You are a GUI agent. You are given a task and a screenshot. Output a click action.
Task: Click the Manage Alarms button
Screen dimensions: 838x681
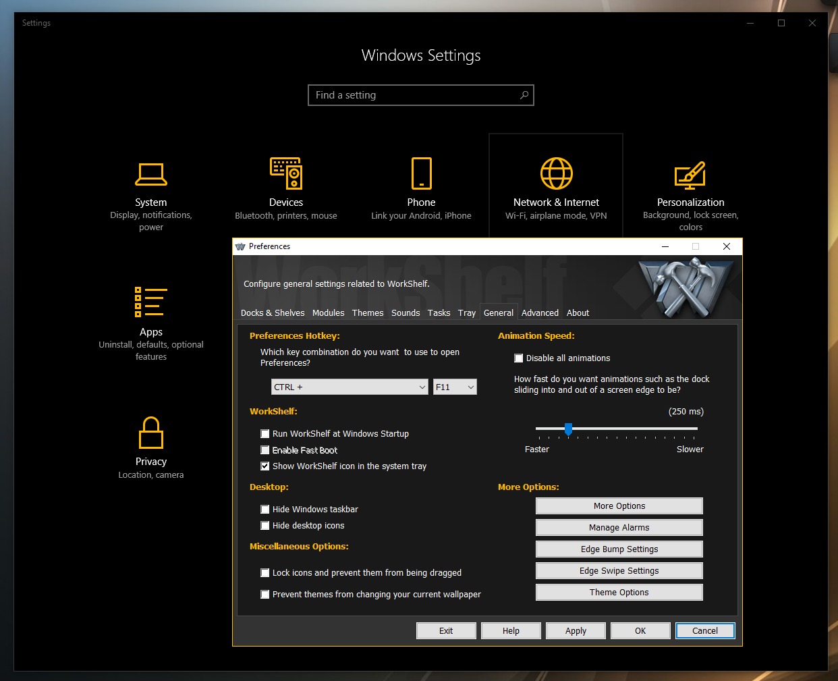tap(619, 528)
